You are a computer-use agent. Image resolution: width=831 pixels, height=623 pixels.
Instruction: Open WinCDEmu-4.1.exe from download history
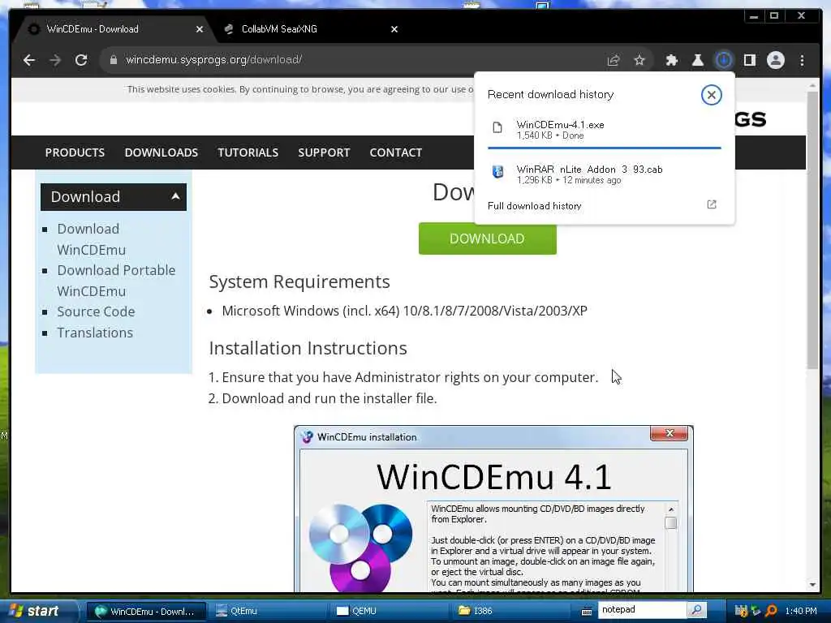coord(604,130)
